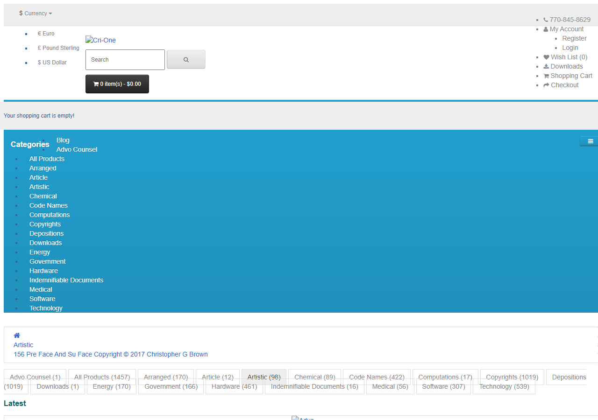598x420 pixels.
Task: Open Hardware category in blue menu
Action: coord(43,271)
